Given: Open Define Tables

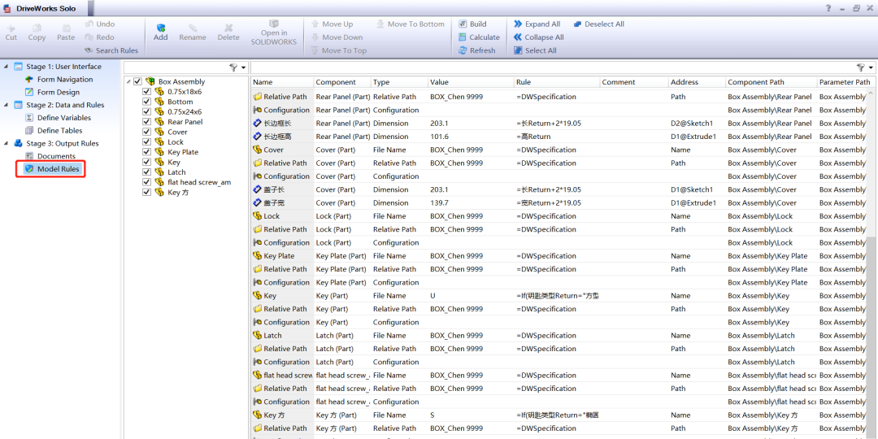Looking at the screenshot, I should [x=53, y=130].
